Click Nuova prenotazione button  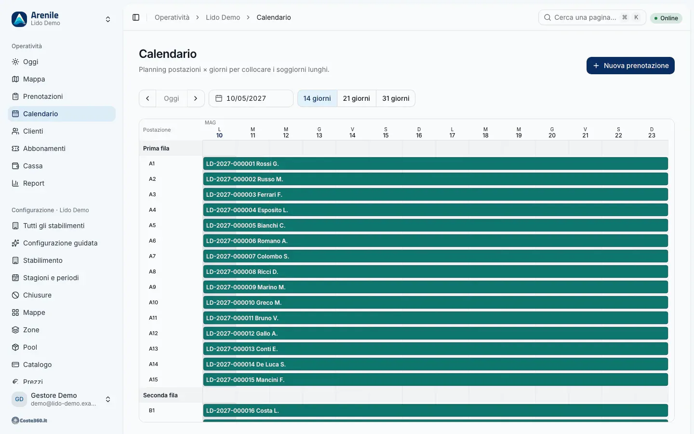(630, 66)
